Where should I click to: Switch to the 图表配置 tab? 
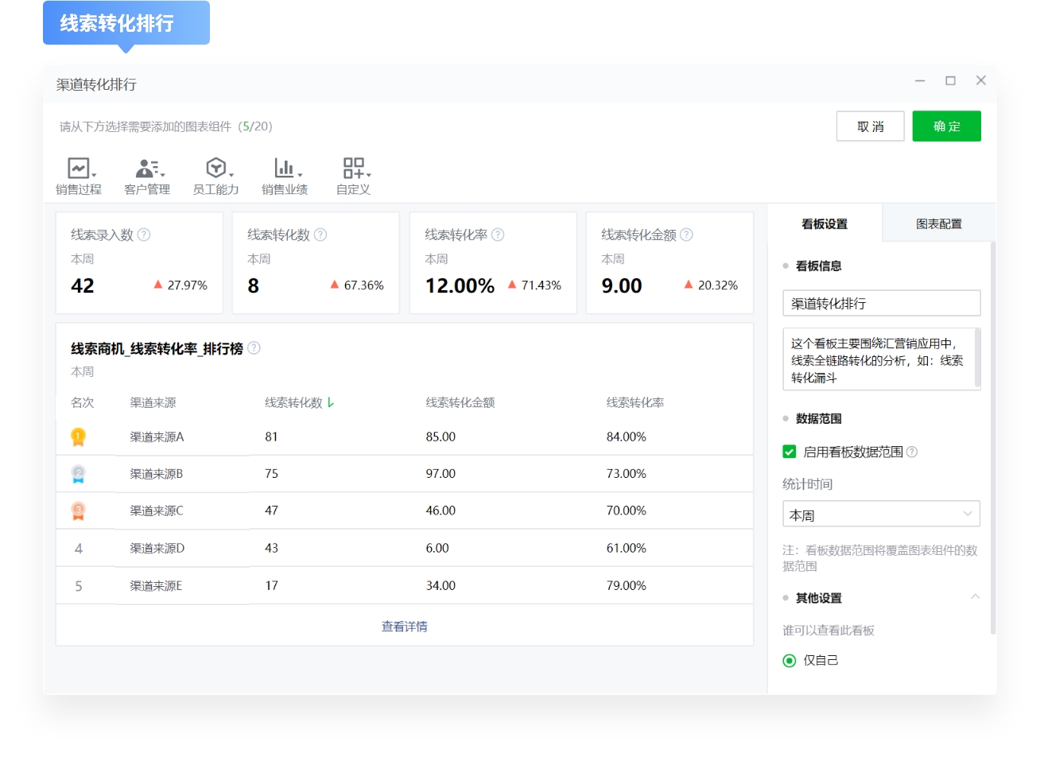(939, 223)
